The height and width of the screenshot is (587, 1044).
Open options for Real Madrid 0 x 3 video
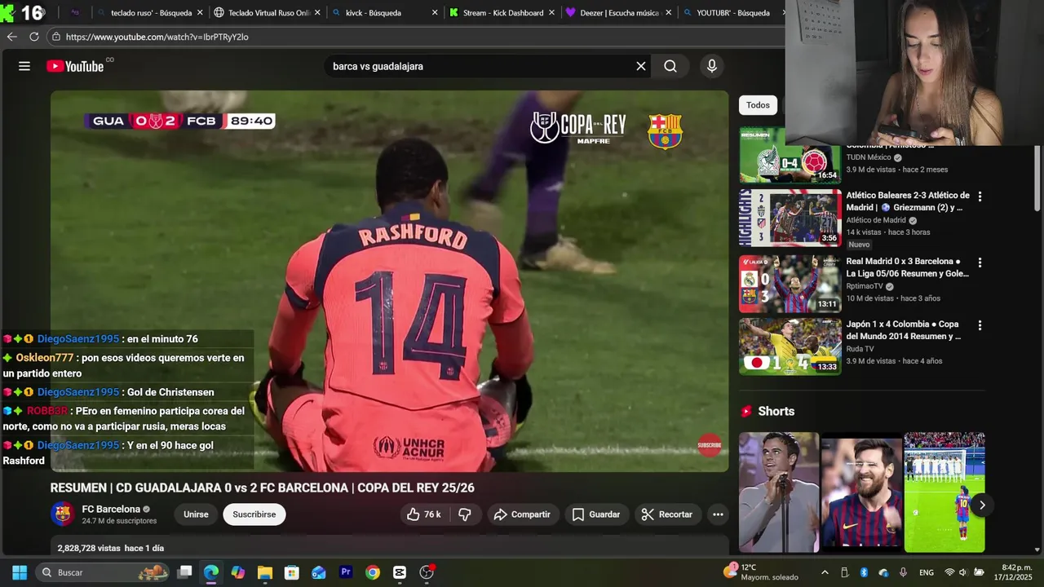(x=980, y=263)
